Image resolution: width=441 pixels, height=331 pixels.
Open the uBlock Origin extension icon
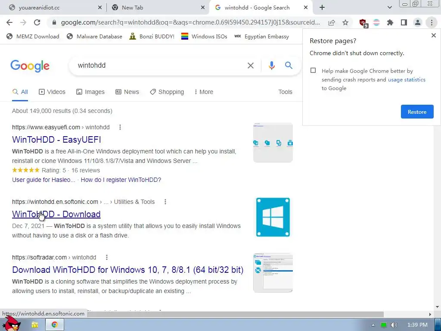(363, 23)
